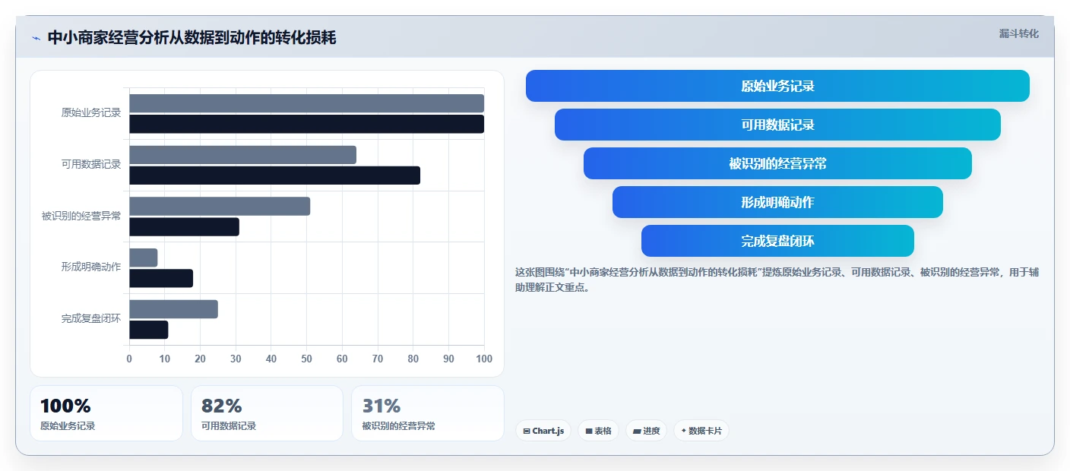The width and height of the screenshot is (1070, 471).
Task: Open the 进度 chip
Action: click(646, 431)
